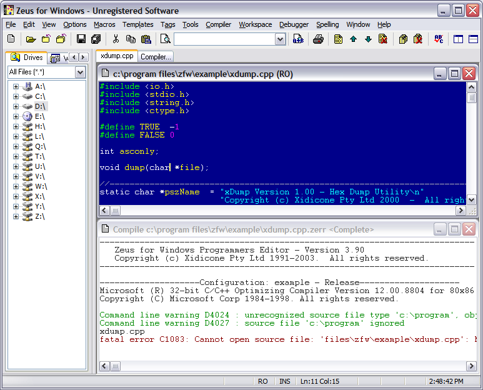The height and width of the screenshot is (390, 483).
Task: Click the ABC spell check icon
Action: tap(439, 39)
